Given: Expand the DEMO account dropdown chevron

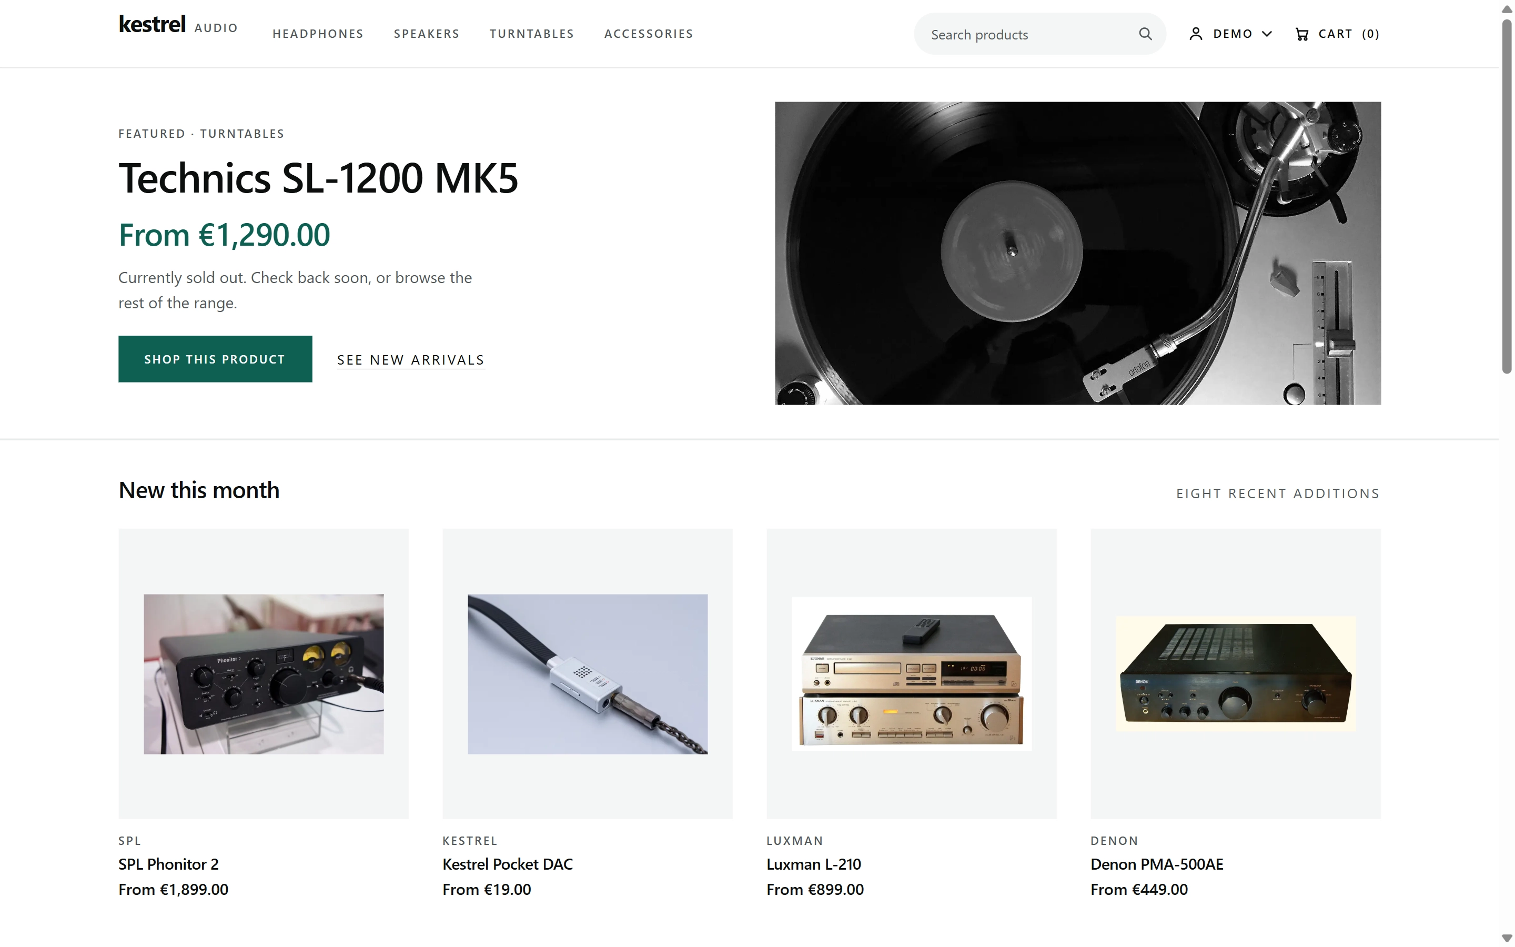Looking at the screenshot, I should pos(1267,34).
